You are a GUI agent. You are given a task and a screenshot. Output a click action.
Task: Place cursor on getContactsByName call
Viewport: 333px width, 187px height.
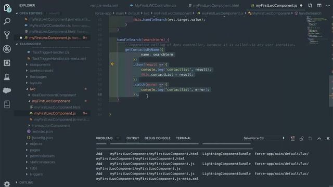[x=142, y=50]
